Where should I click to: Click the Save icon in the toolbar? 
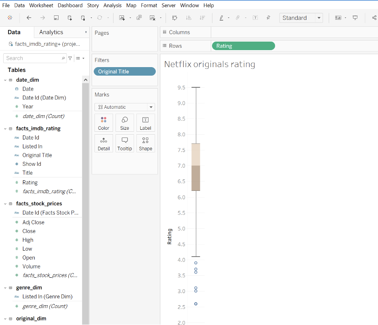(x=56, y=18)
